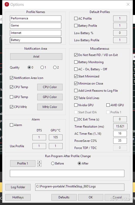
Task: Open the MHz Color picker
Action: tap(50, 107)
